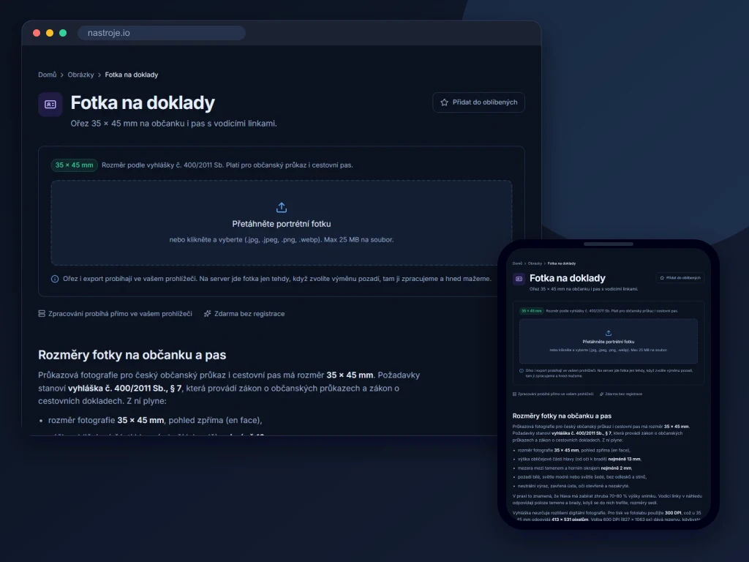Click desktop heading 'Rozměry fotky na občanku a pas'
This screenshot has height=562, width=749.
click(132, 355)
